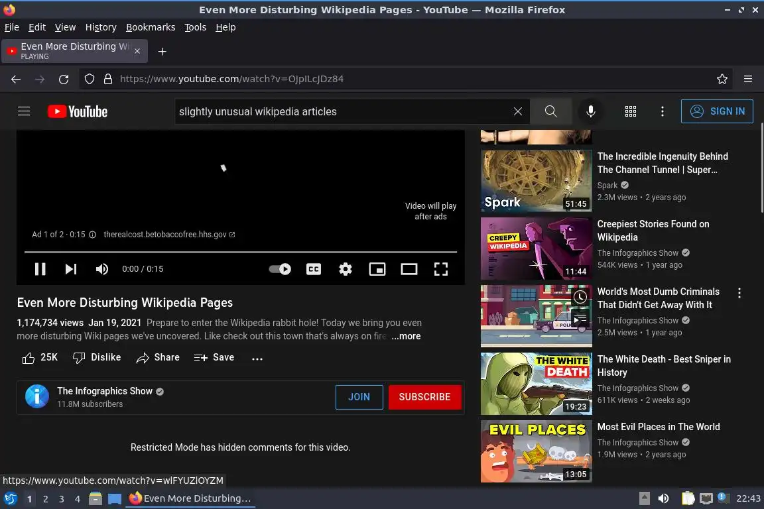The image size is (764, 509).
Task: Clear the search query with X
Action: coord(518,111)
